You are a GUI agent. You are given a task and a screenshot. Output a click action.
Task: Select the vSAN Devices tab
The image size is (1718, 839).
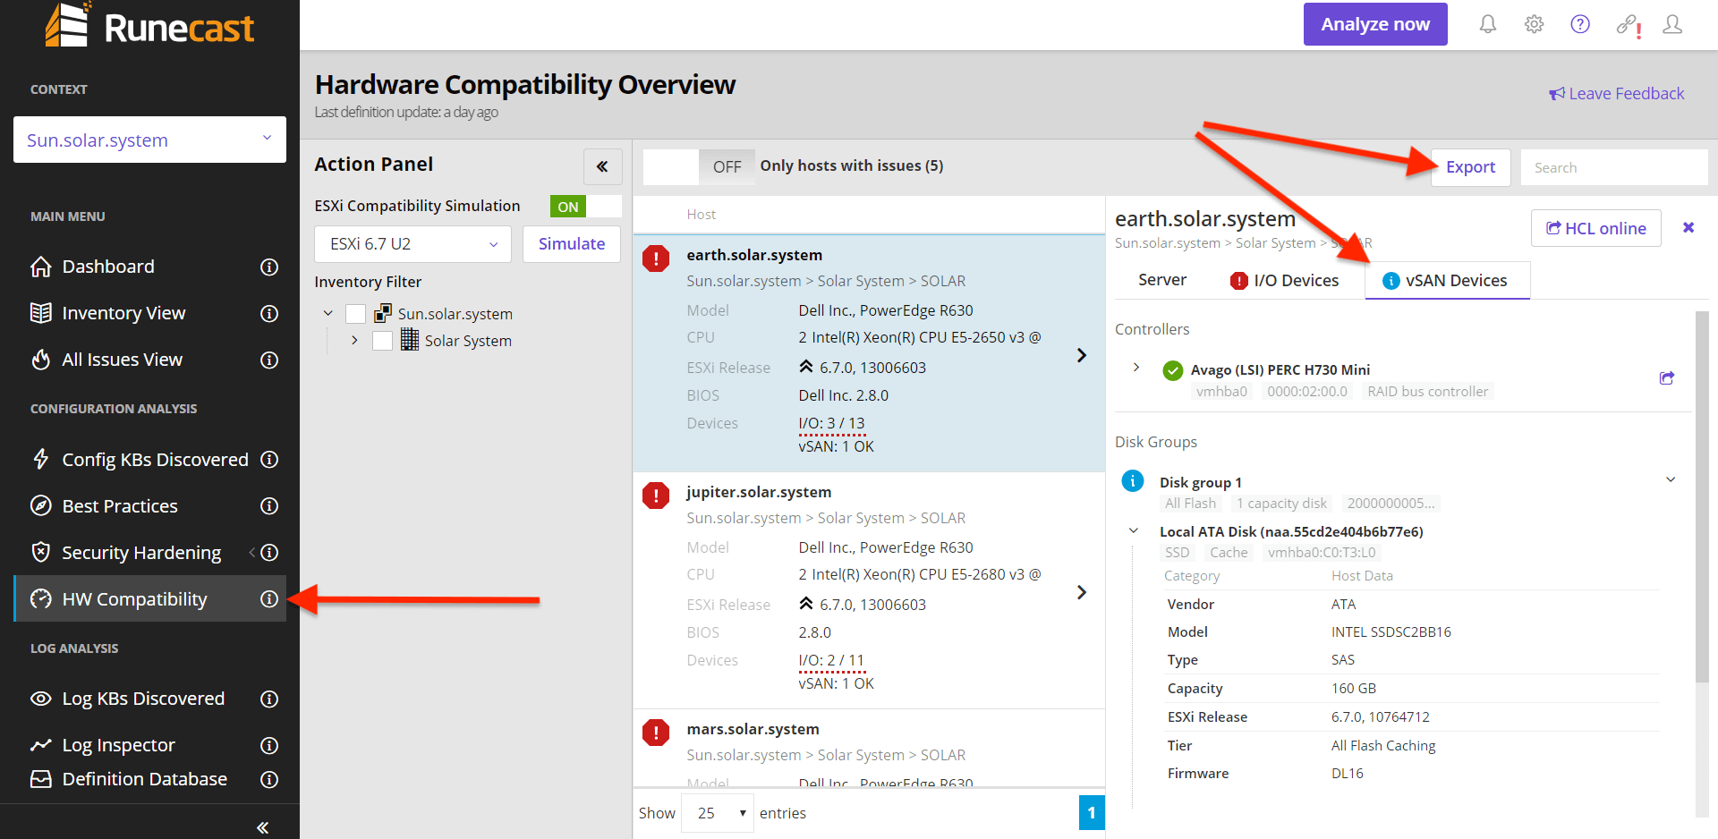(1447, 281)
